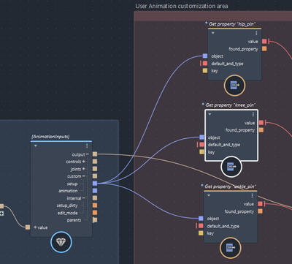Click the setup_dirty output port
The height and width of the screenshot is (264, 292).
click(x=95, y=205)
